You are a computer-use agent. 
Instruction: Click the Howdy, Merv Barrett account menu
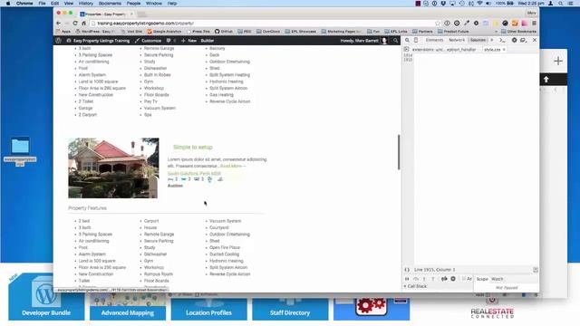(x=363, y=40)
